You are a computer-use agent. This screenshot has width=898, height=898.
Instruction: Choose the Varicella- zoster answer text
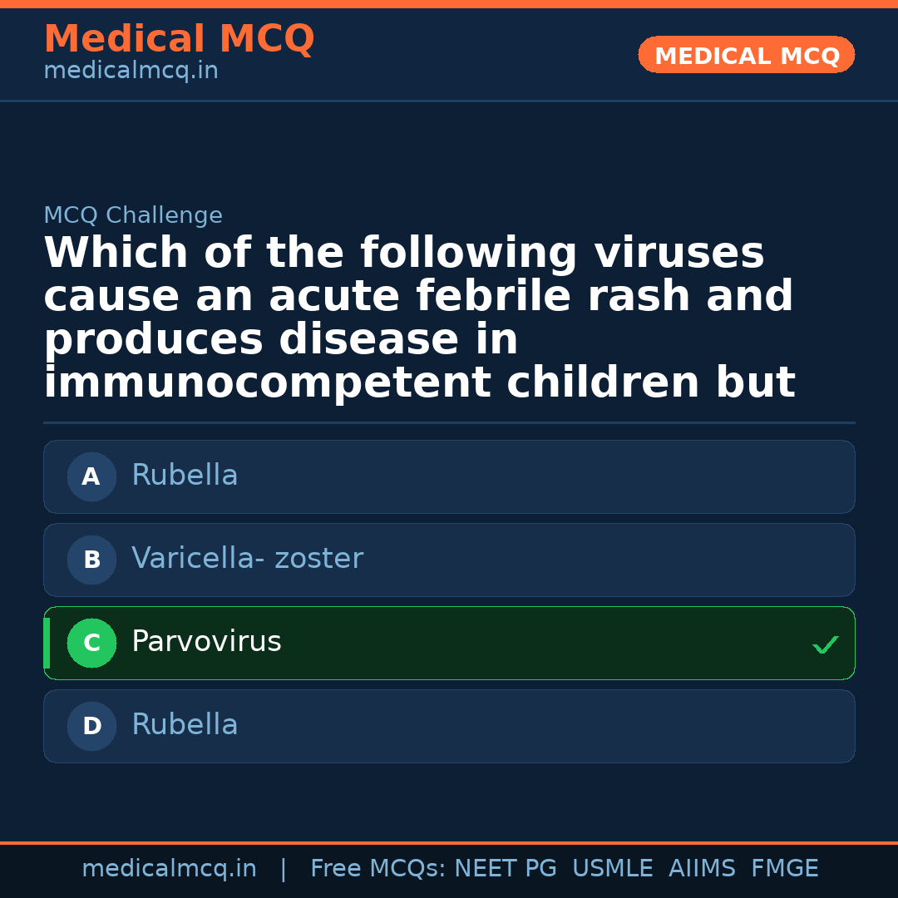pos(247,559)
